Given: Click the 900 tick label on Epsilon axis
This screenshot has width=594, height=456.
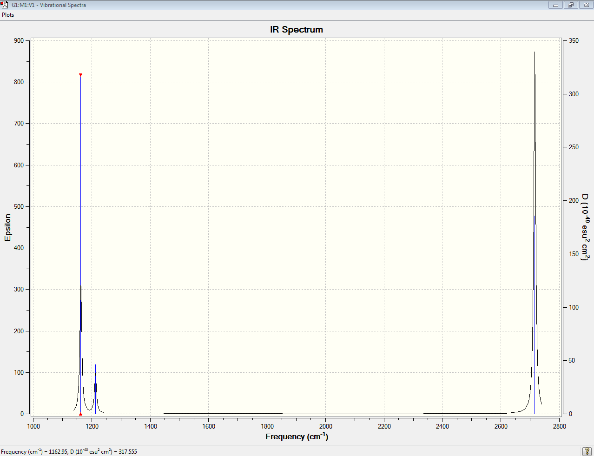Looking at the screenshot, I should tap(19, 40).
